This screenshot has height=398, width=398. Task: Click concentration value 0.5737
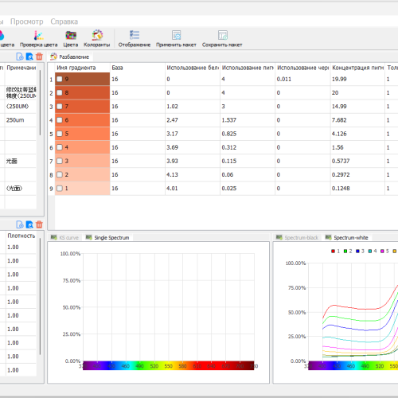point(341,161)
